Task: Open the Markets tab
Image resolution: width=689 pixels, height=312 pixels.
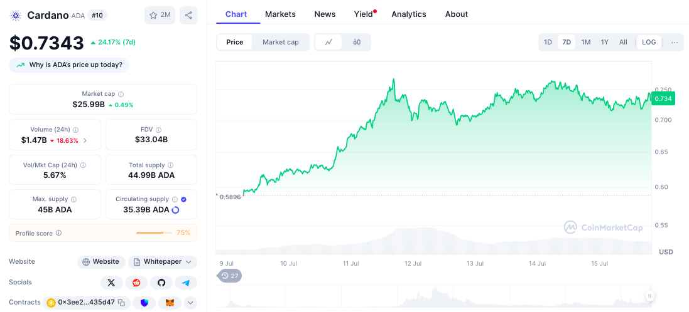Action: [280, 14]
